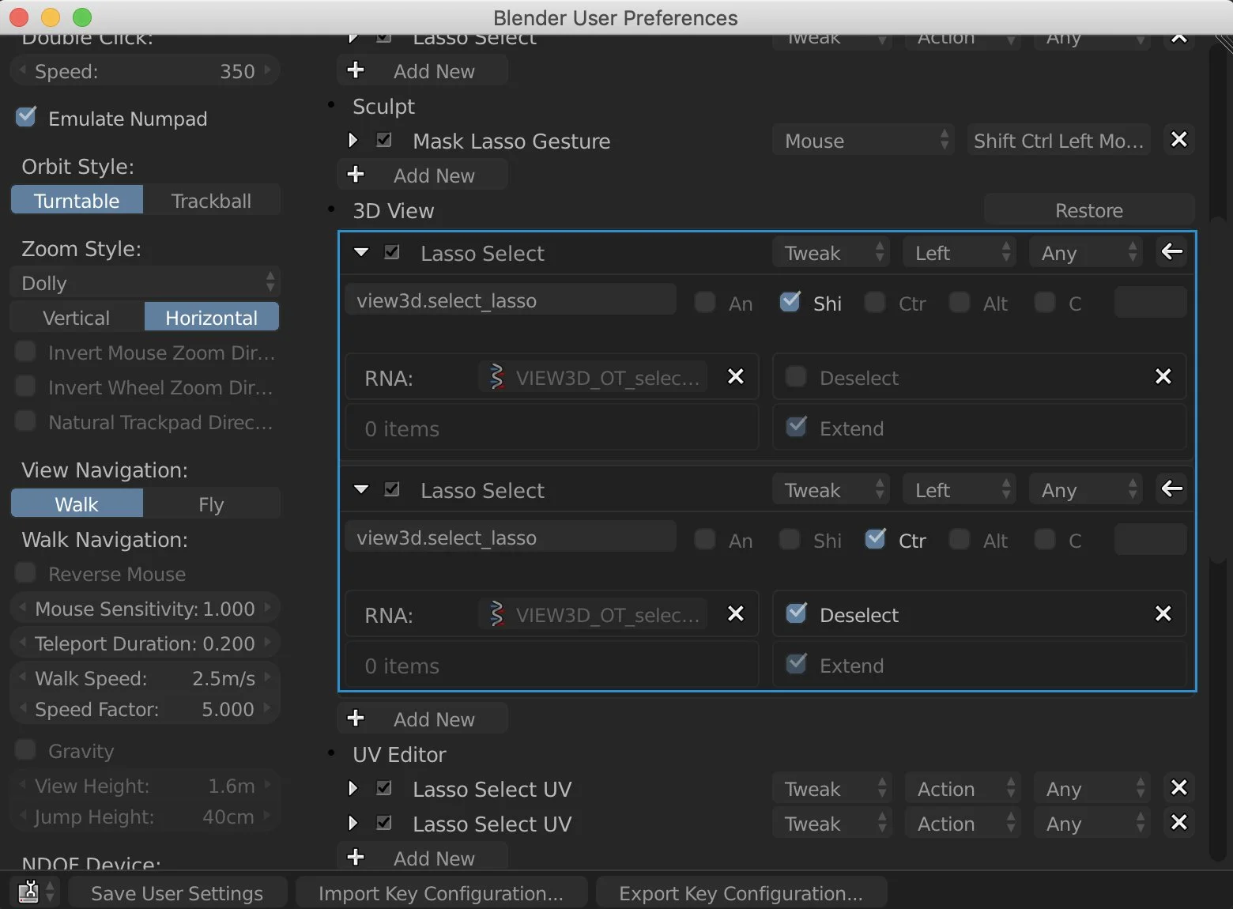Edit view3d.select_lasso field in first item
The height and width of the screenshot is (909, 1233).
pos(511,300)
